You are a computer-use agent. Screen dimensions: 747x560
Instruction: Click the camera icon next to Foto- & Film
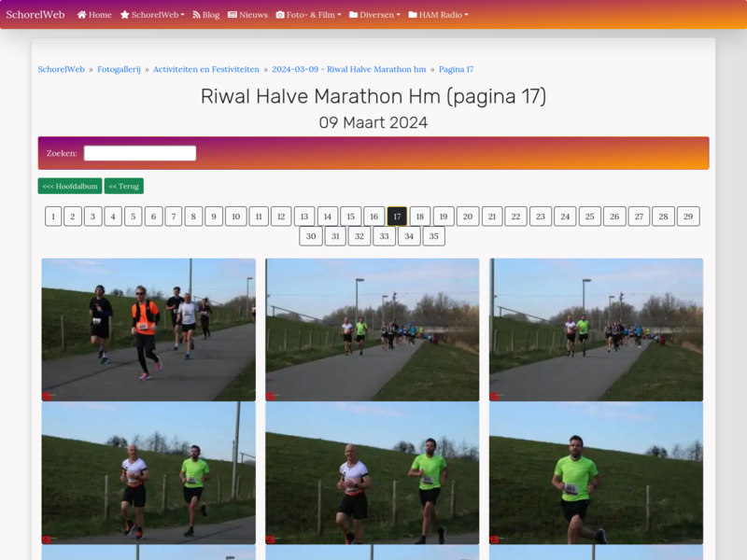click(280, 15)
